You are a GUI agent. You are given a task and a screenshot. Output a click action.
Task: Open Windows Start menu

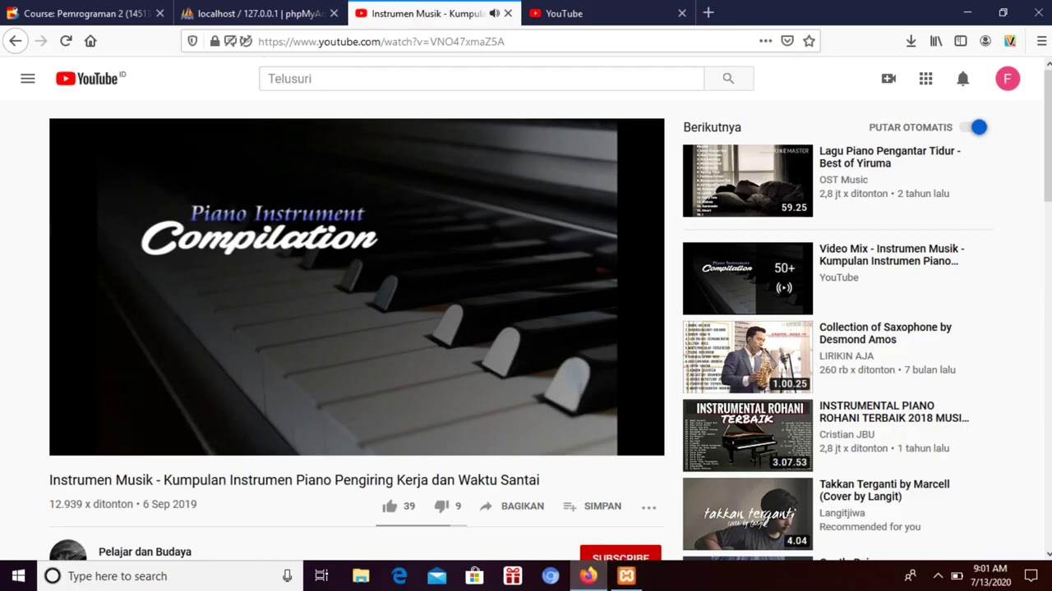click(x=18, y=575)
